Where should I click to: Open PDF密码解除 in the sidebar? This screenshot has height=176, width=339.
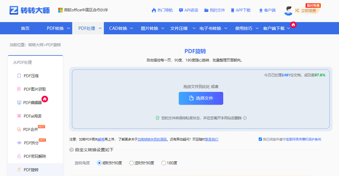pyautogui.click(x=35, y=156)
